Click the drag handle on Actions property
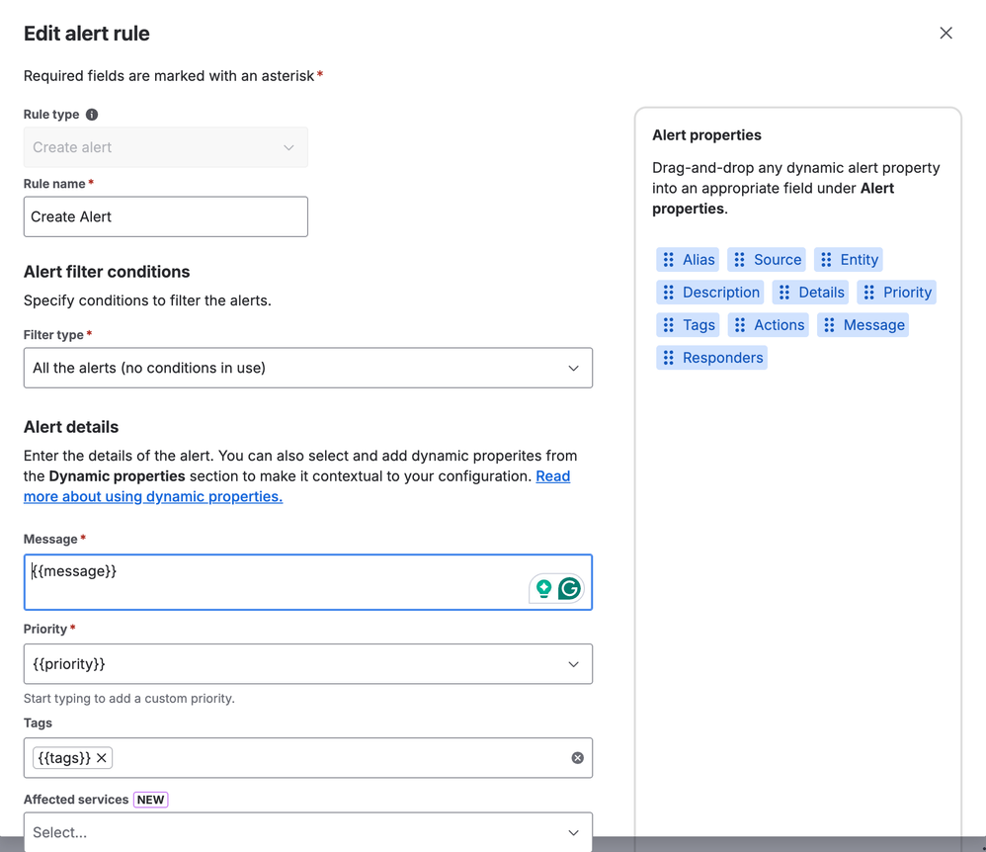 [x=740, y=324]
